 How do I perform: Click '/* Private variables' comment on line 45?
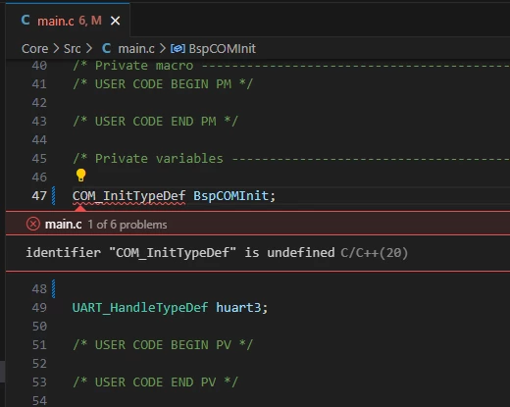pos(148,159)
